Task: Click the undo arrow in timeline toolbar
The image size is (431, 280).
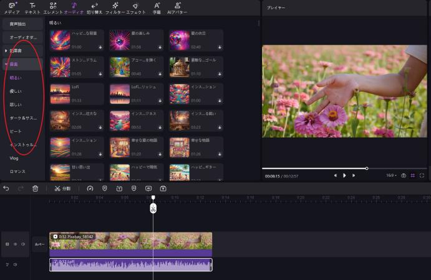Action: pyautogui.click(x=6, y=188)
